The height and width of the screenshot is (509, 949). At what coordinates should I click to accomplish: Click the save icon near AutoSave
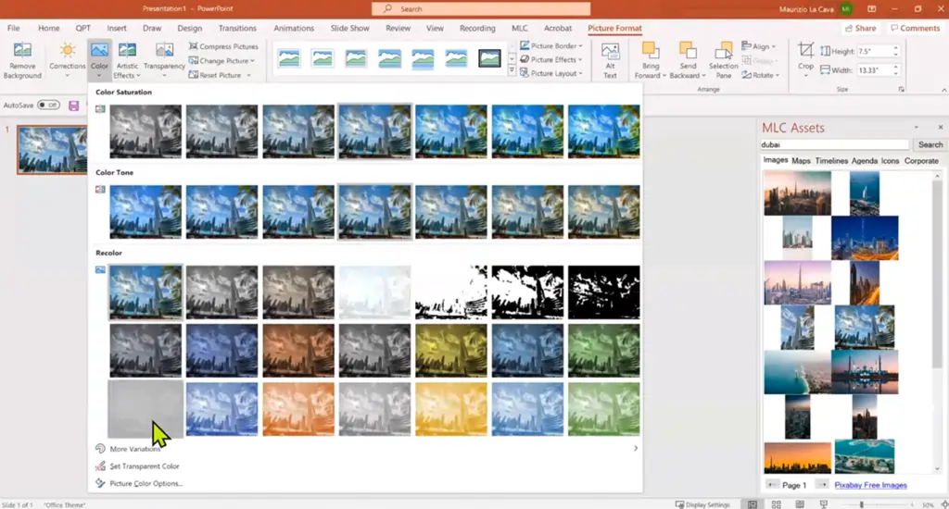point(74,106)
